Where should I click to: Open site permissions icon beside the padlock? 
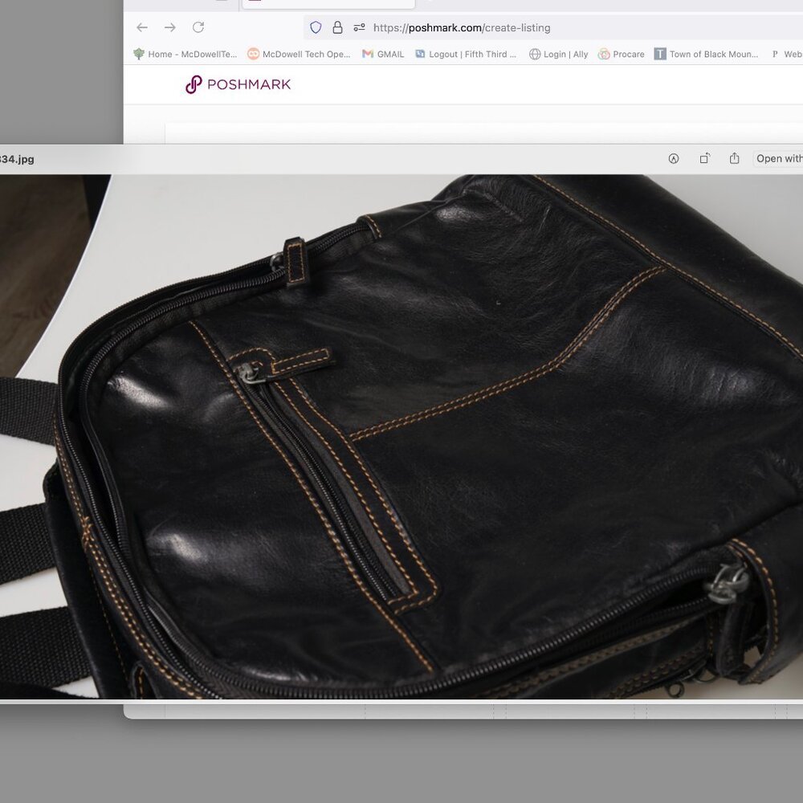click(359, 27)
